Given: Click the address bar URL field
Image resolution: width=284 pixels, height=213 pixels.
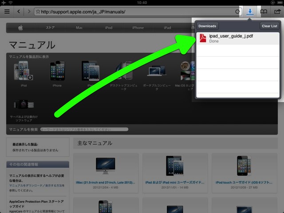Looking at the screenshot, I should (x=138, y=12).
